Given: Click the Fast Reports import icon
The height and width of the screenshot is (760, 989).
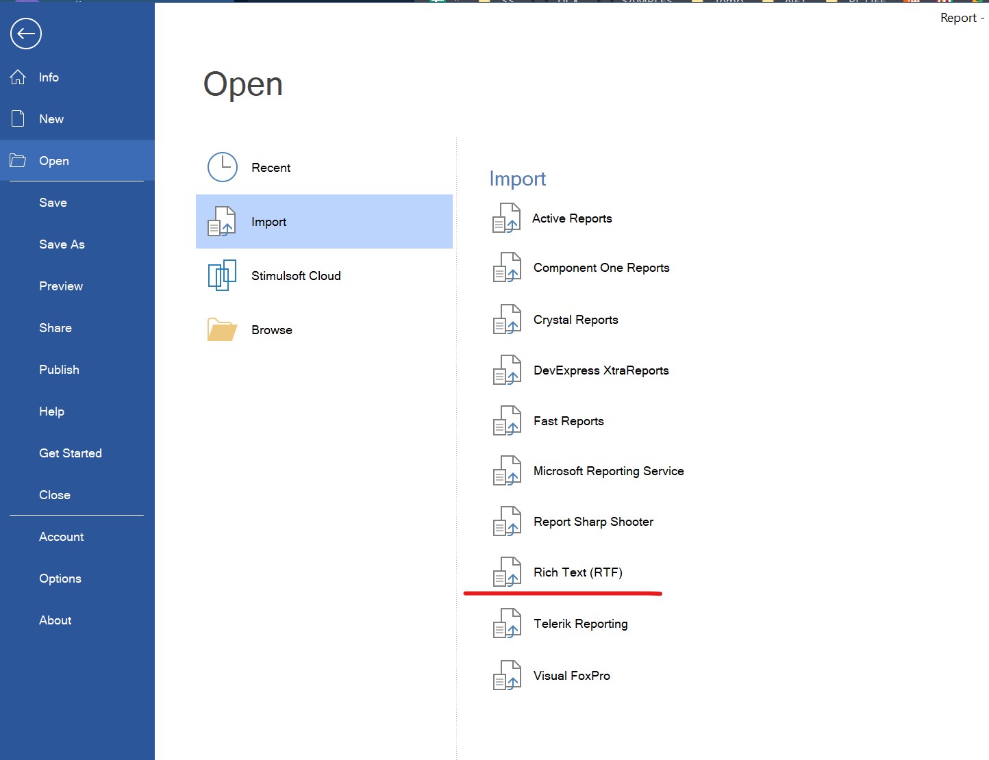Looking at the screenshot, I should [507, 420].
